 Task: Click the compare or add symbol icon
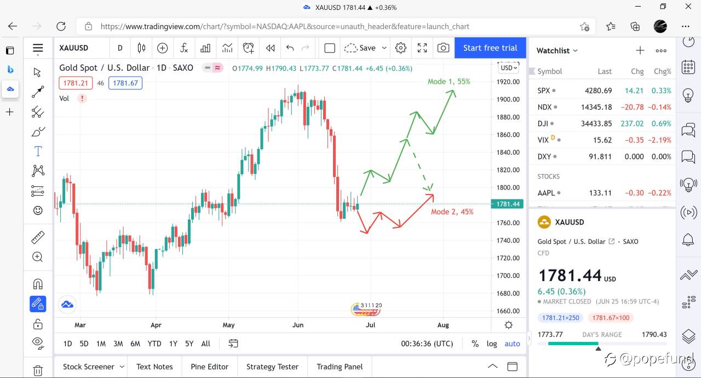(x=162, y=48)
